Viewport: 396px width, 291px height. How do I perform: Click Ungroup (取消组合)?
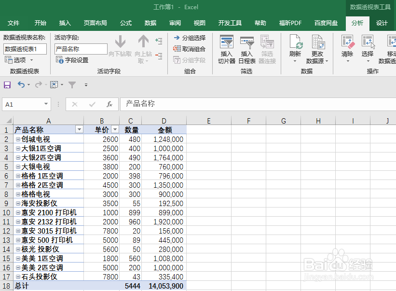click(190, 49)
